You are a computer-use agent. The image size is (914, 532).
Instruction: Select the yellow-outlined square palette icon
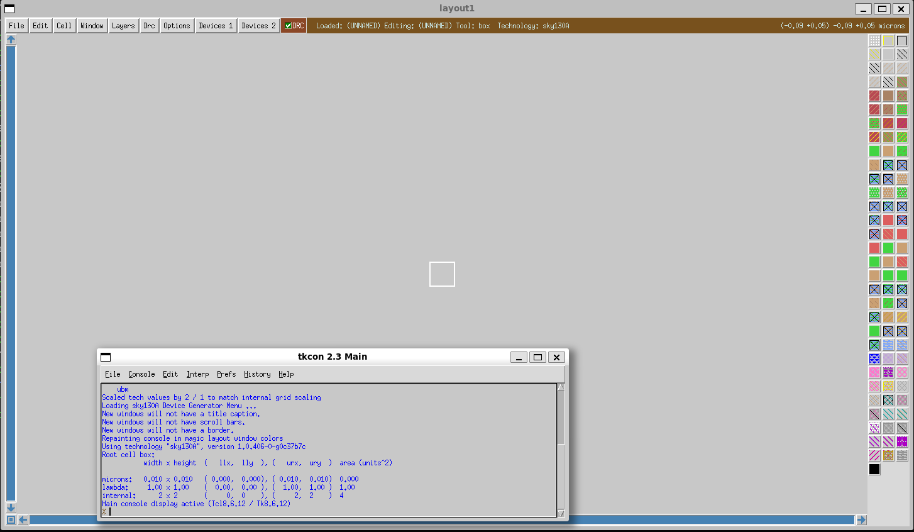pos(888,40)
